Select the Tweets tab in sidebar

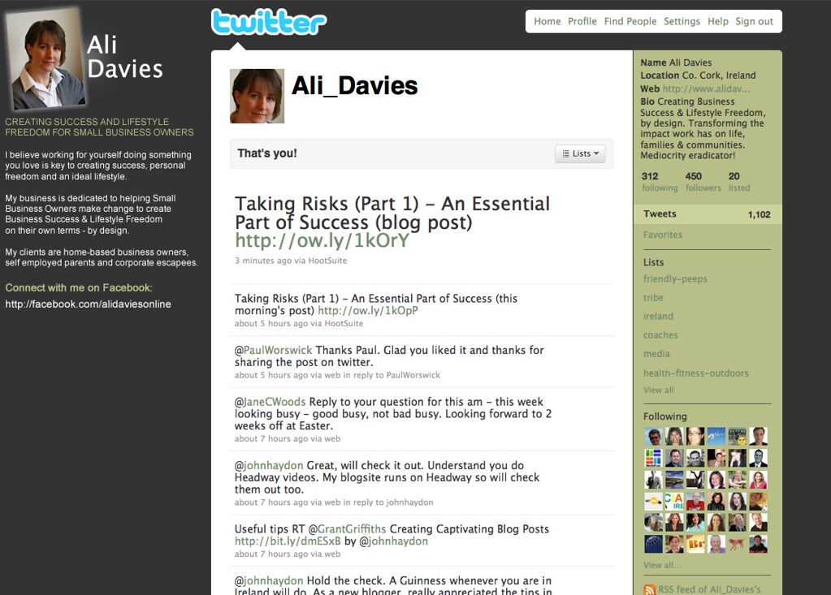(660, 214)
